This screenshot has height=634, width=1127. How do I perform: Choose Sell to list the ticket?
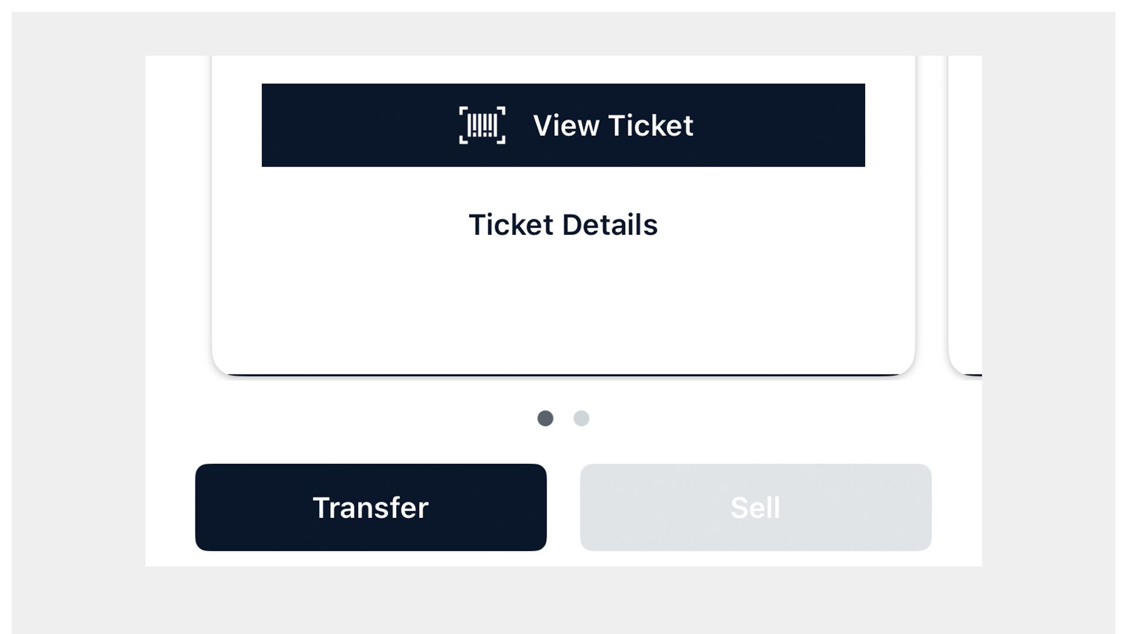click(x=755, y=507)
